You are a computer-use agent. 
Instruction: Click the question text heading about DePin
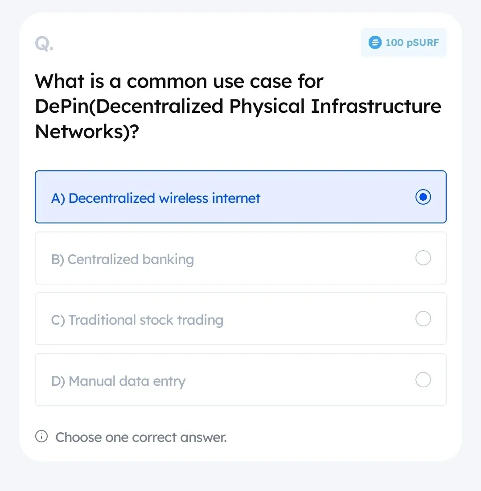238,106
